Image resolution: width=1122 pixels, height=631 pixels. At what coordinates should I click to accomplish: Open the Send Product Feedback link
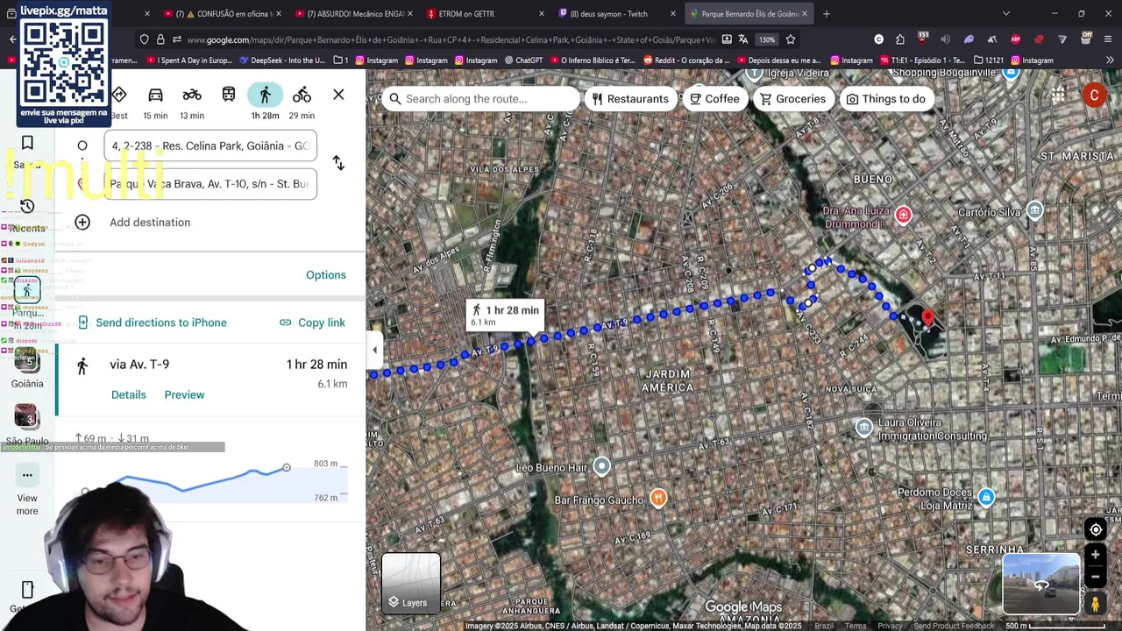[x=954, y=626]
